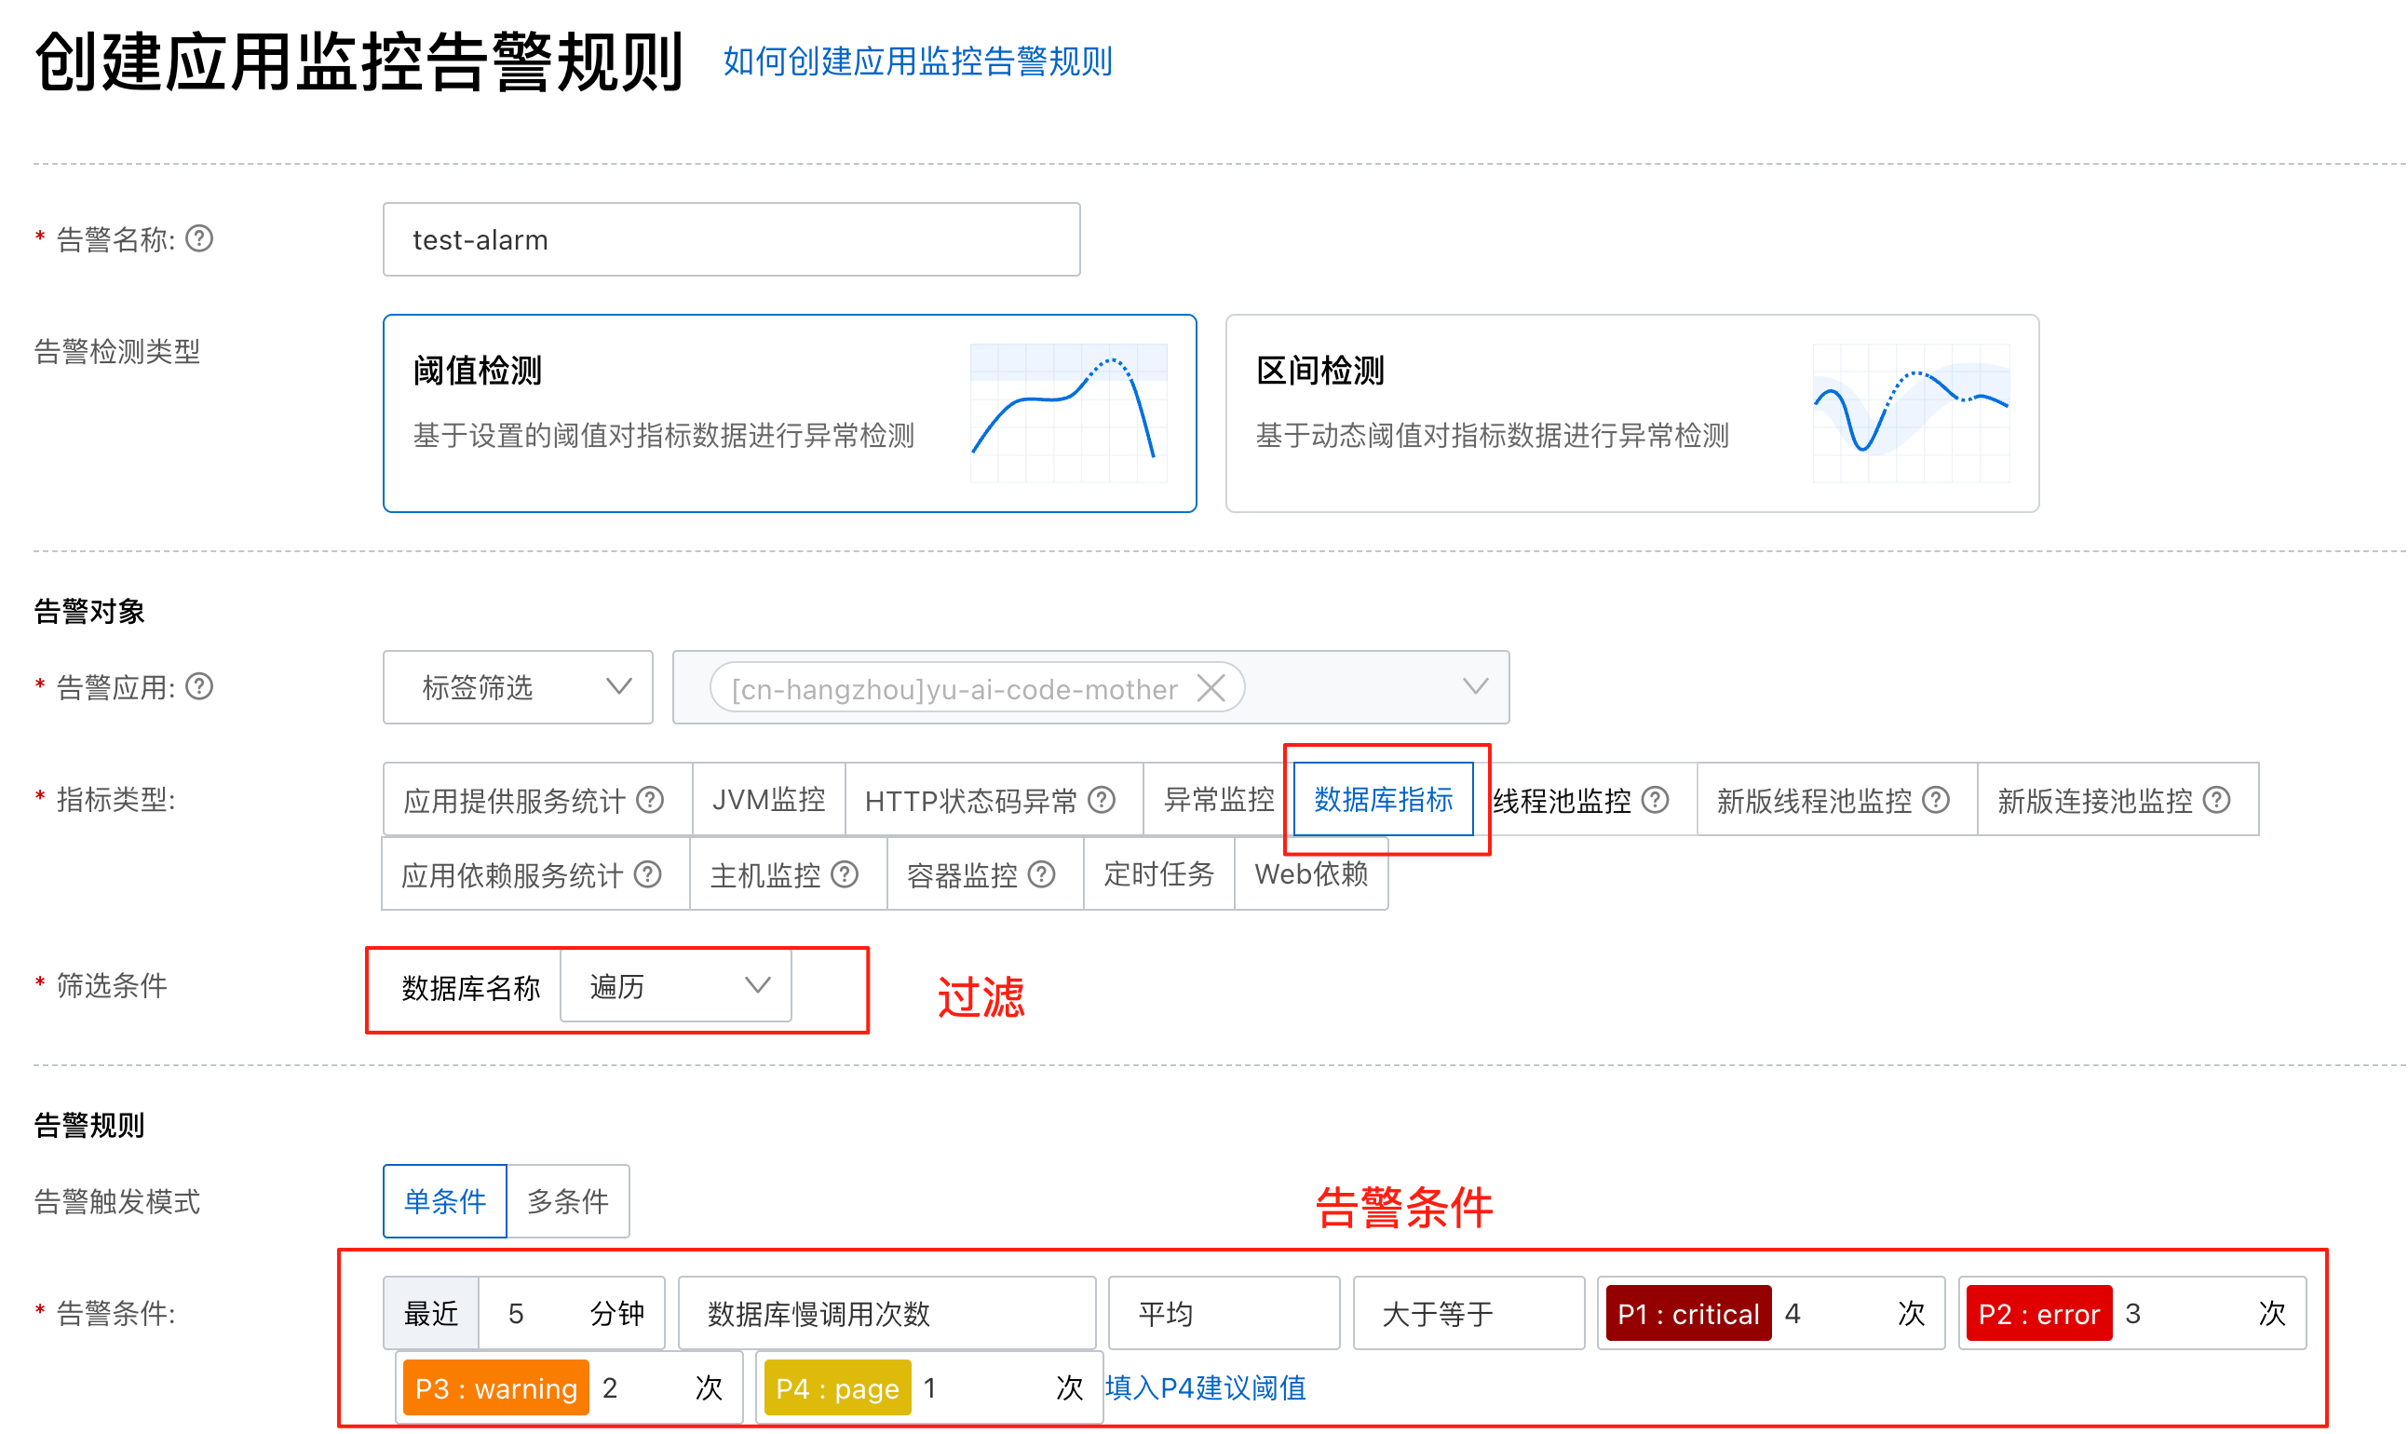
Task: Click help icon next to 告警名称
Action: click(199, 237)
